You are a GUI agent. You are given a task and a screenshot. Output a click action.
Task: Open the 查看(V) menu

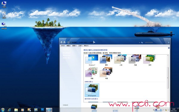point(74,46)
